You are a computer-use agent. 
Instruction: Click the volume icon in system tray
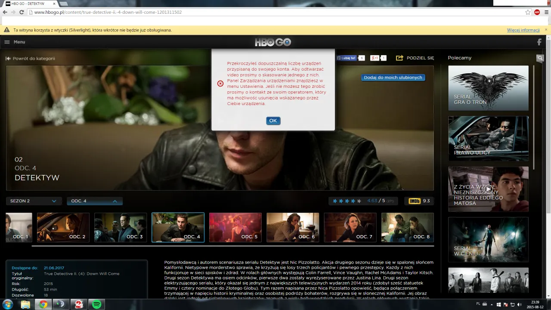click(x=520, y=304)
